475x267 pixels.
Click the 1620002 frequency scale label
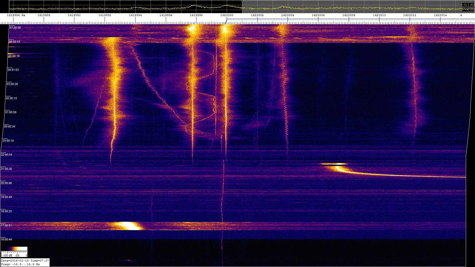point(257,15)
